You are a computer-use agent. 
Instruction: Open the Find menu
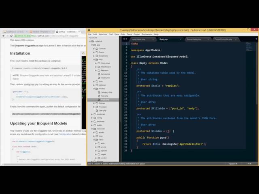pyautogui.click(x=110, y=34)
